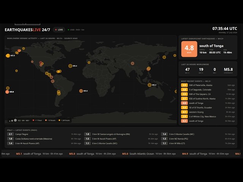
Task: Click the yellow < 24 hours legend dot
Action: tap(59, 120)
